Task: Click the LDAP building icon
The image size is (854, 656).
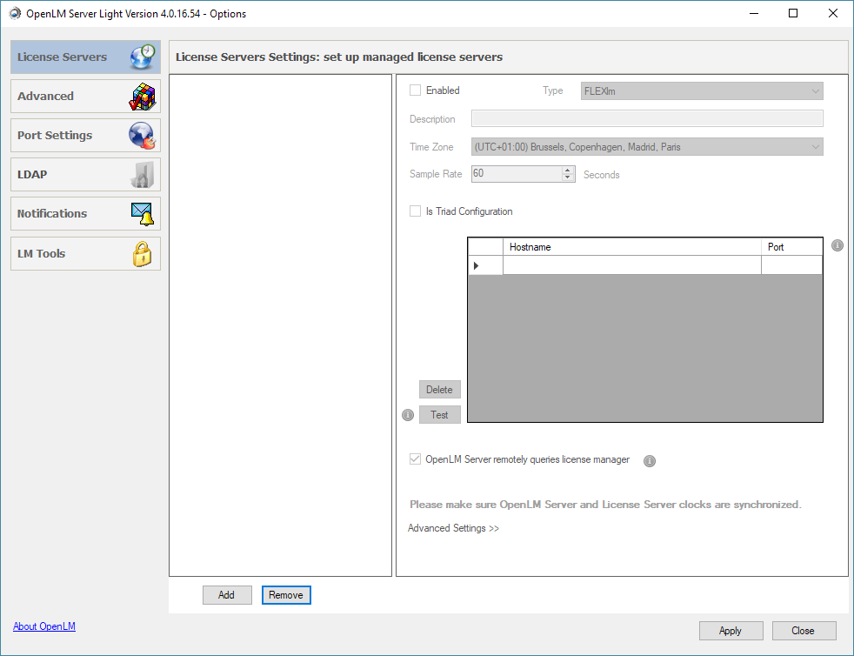Action: pyautogui.click(x=142, y=175)
